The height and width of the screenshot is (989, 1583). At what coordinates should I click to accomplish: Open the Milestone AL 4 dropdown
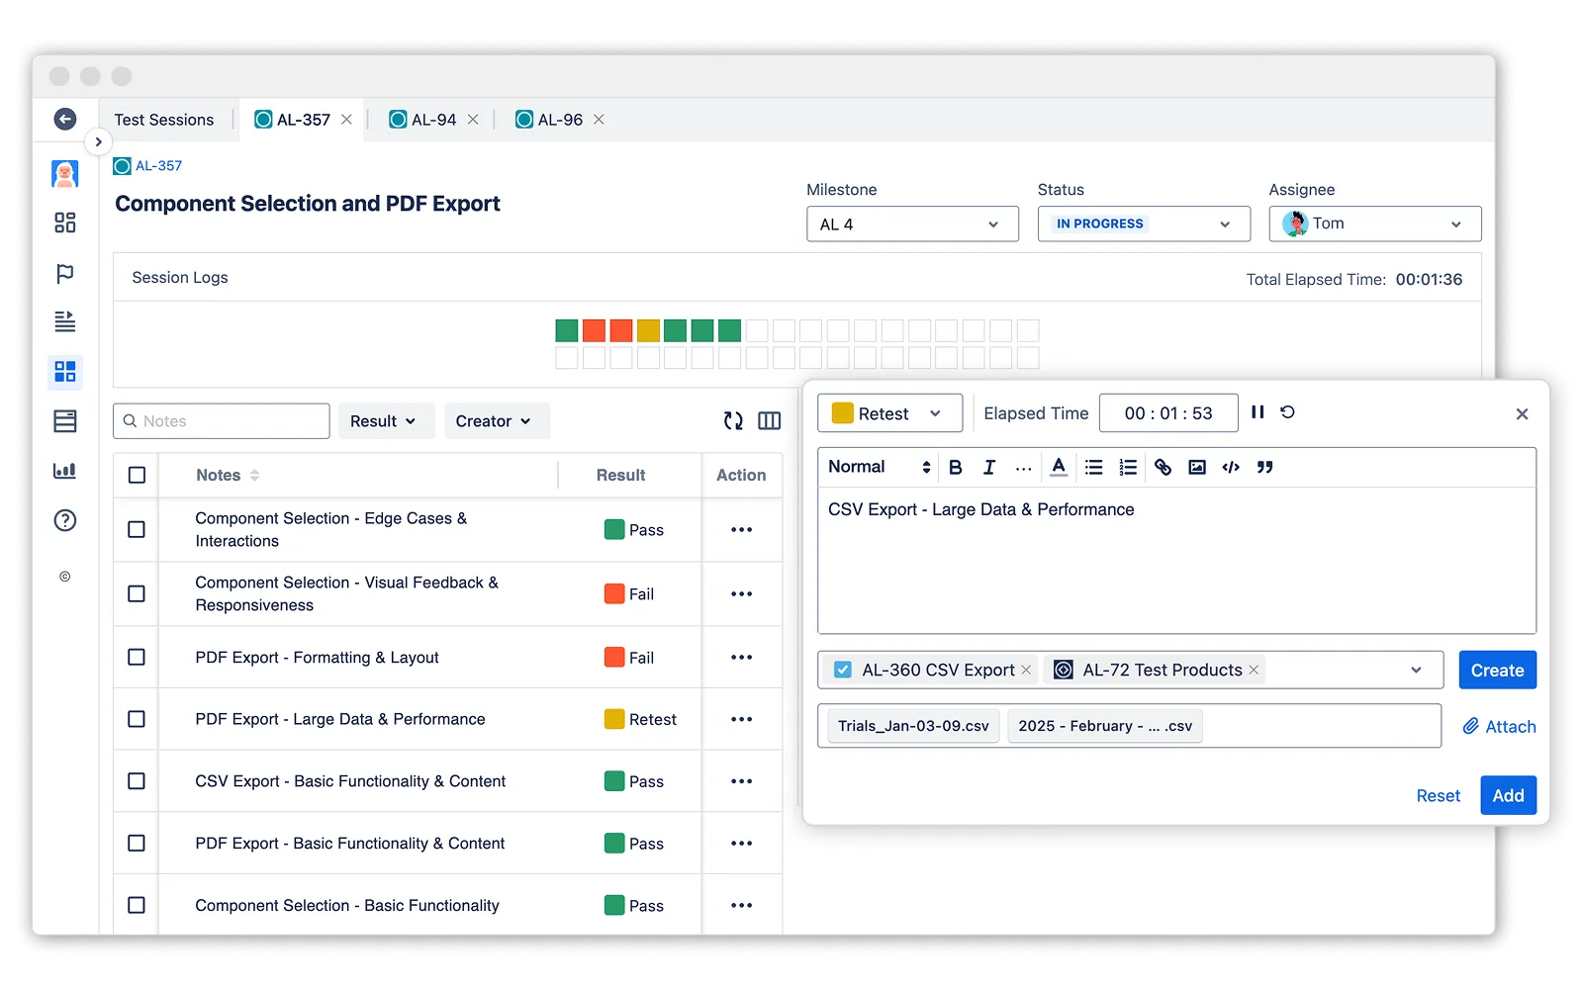tap(912, 224)
